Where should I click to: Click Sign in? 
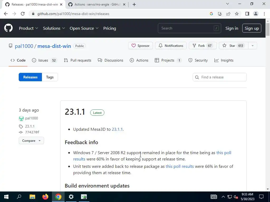coord(232,28)
